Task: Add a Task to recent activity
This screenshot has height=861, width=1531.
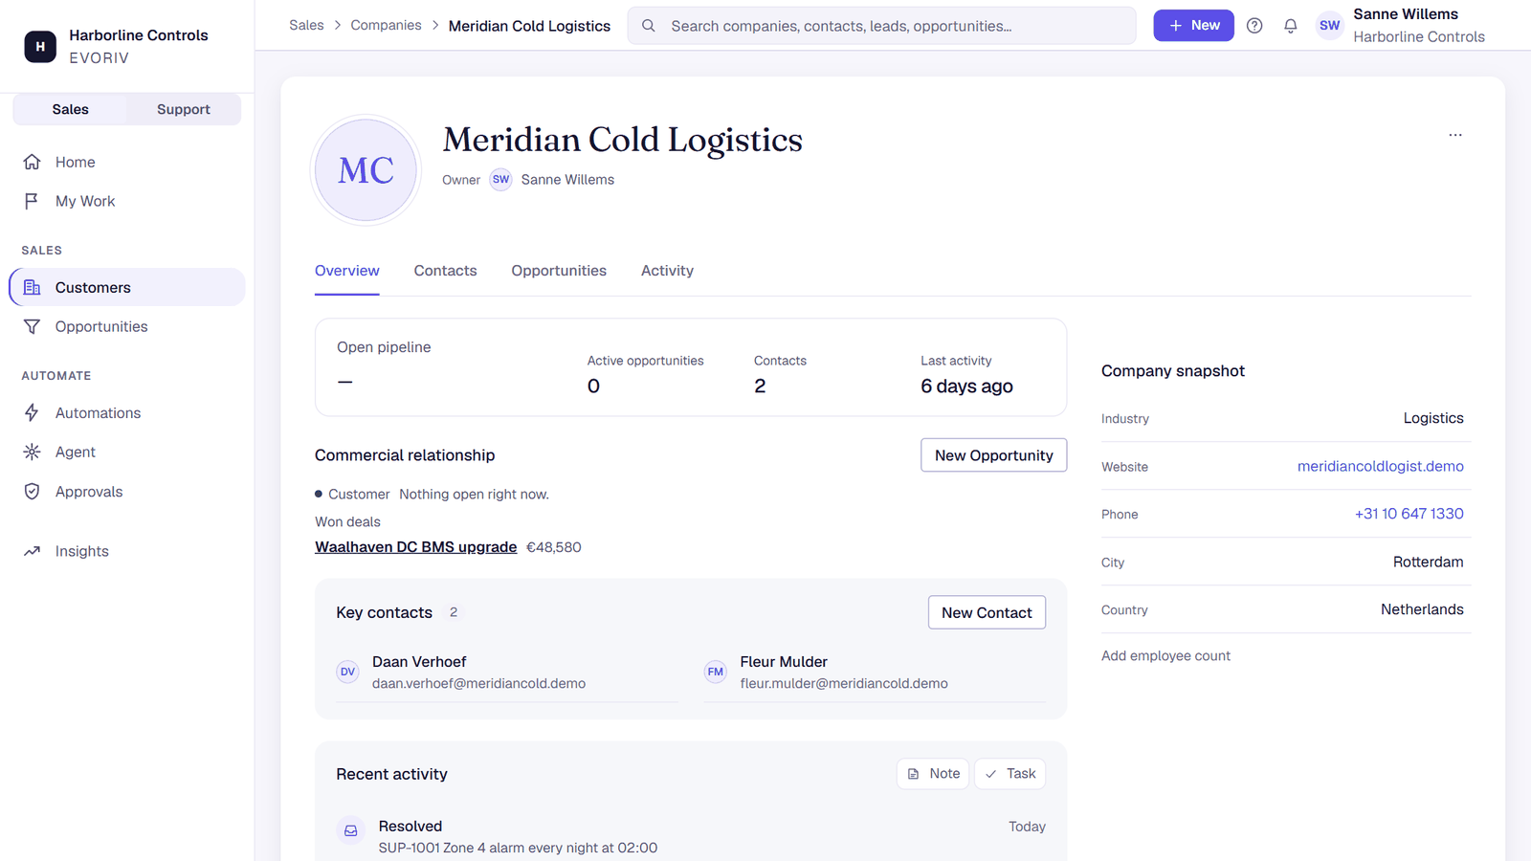Action: click(x=1010, y=774)
